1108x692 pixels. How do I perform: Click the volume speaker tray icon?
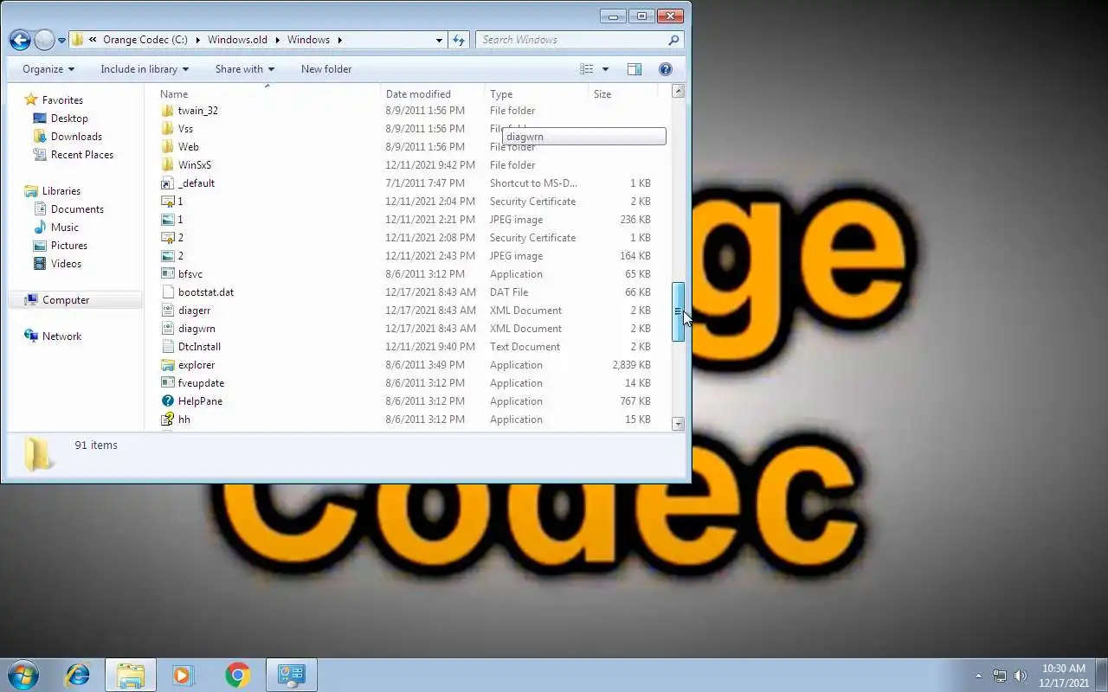pyautogui.click(x=1021, y=676)
